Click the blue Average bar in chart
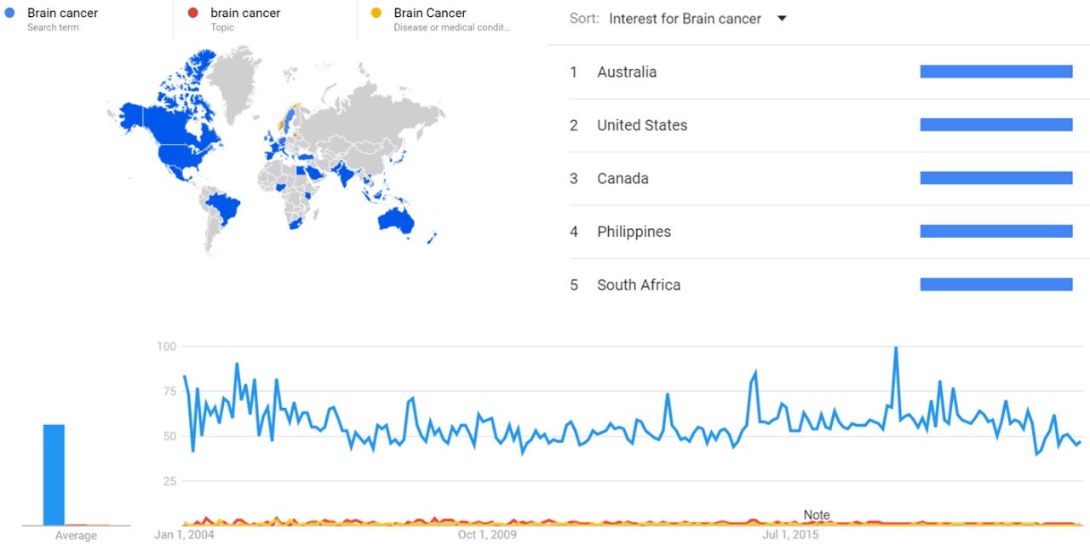 [54, 474]
